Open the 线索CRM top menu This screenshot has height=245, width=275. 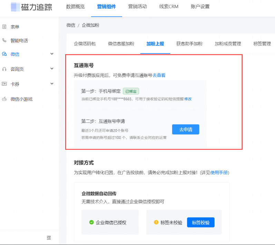169,7
